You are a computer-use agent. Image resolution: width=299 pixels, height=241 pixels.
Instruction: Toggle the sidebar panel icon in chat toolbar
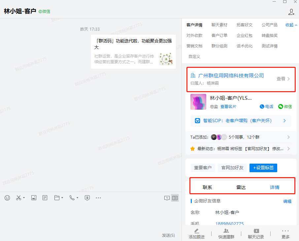point(175,198)
